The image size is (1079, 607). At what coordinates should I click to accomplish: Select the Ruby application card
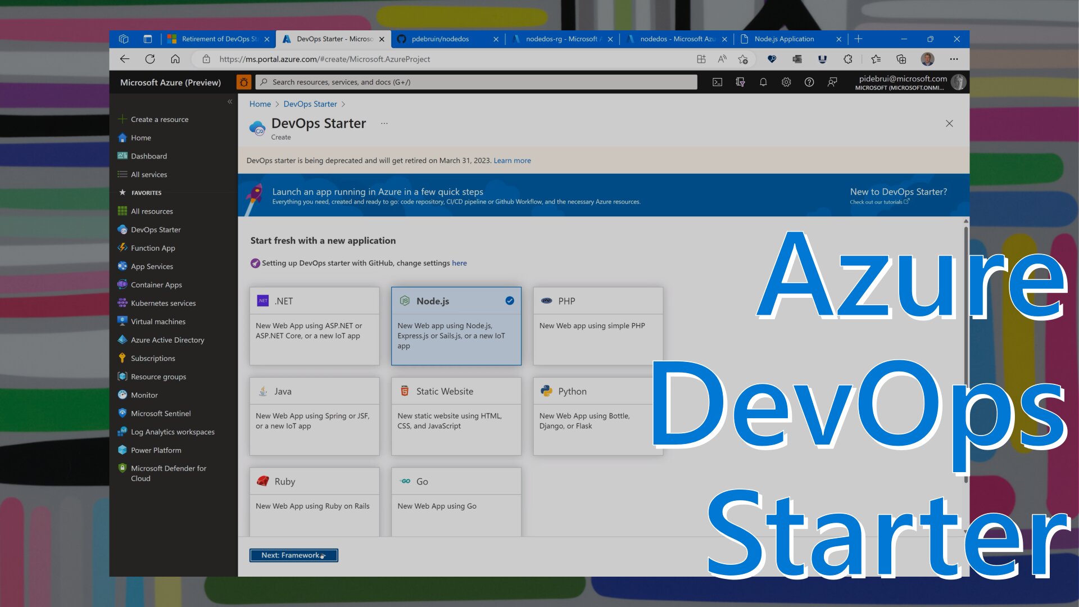314,500
